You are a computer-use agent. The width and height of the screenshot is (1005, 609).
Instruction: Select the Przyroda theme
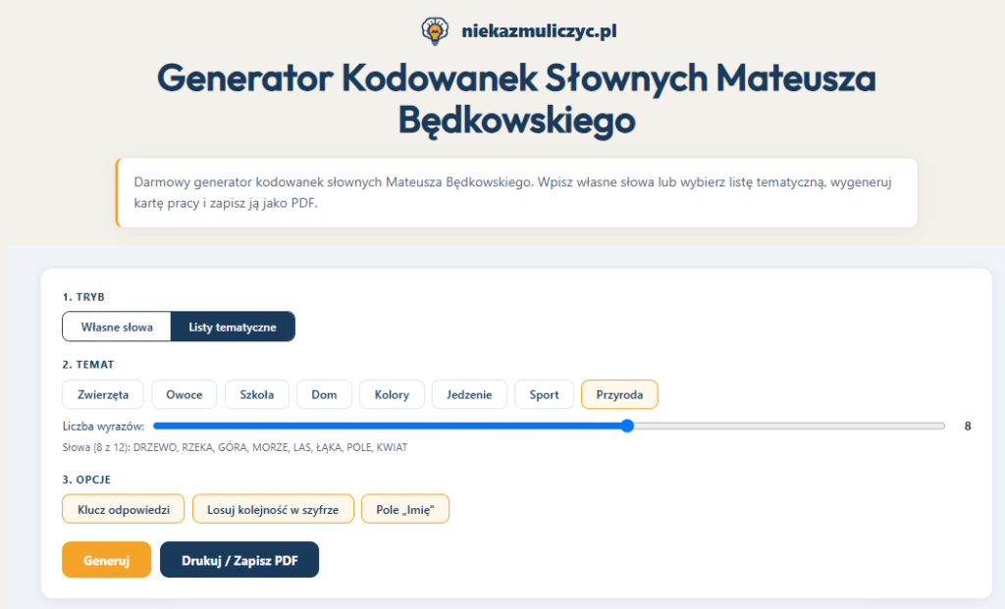coord(619,394)
